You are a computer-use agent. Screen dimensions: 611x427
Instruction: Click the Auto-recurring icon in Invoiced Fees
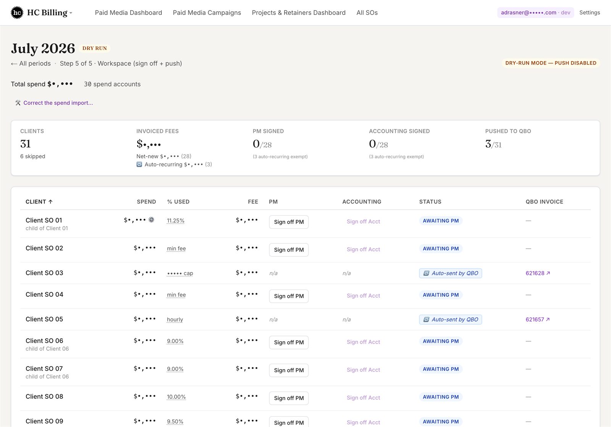pyautogui.click(x=139, y=164)
